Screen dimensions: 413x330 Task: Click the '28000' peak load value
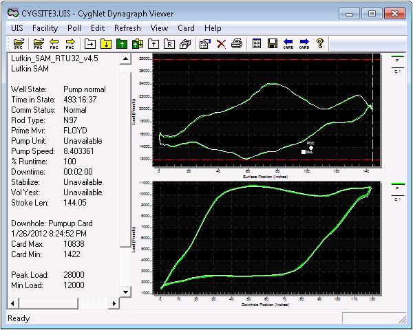[74, 275]
